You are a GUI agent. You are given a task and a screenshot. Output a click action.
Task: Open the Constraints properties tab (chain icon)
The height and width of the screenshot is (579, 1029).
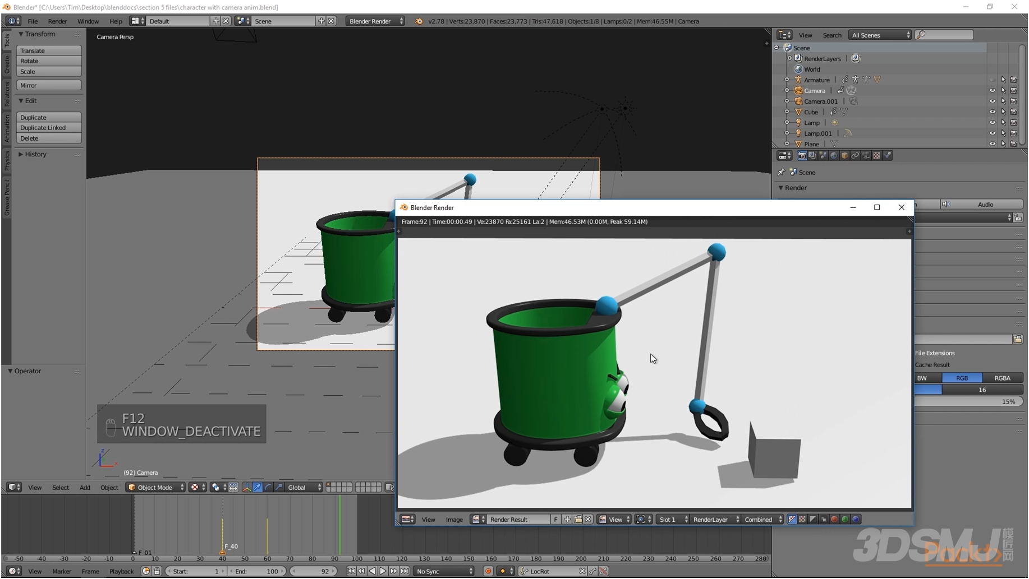click(x=855, y=156)
